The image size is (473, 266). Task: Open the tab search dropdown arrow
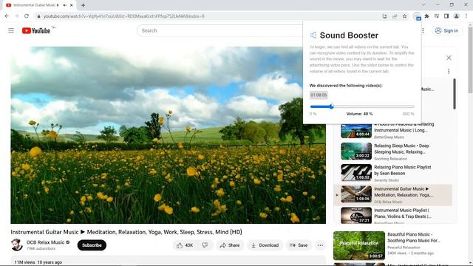coord(423,5)
